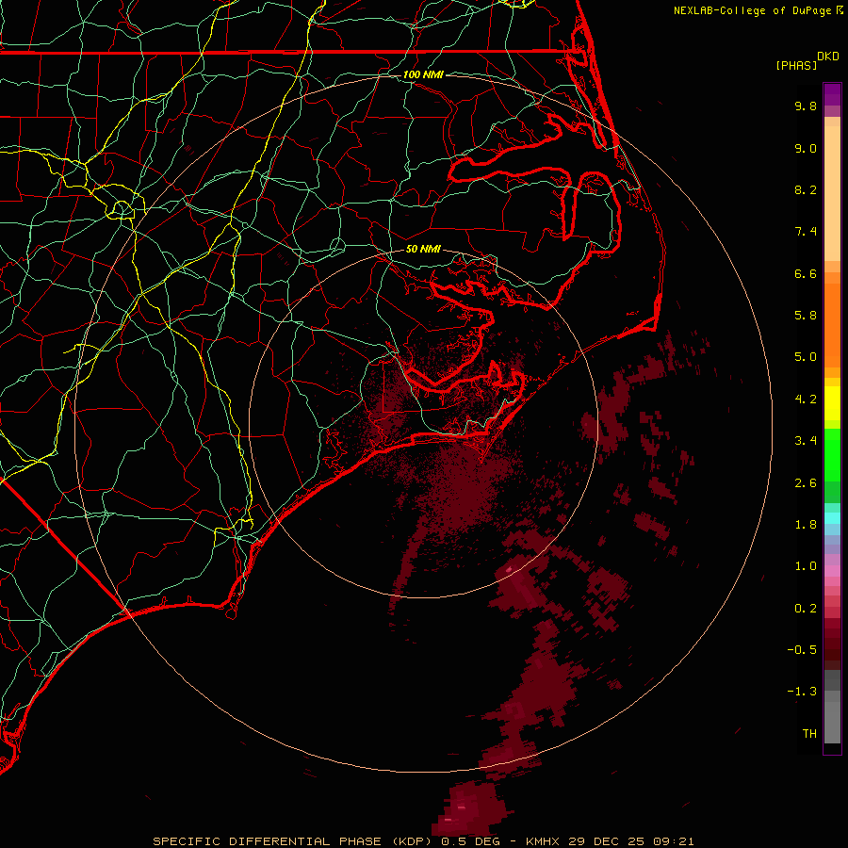Click the 5.8 value on color scale
The width and height of the screenshot is (848, 848).
tap(806, 316)
